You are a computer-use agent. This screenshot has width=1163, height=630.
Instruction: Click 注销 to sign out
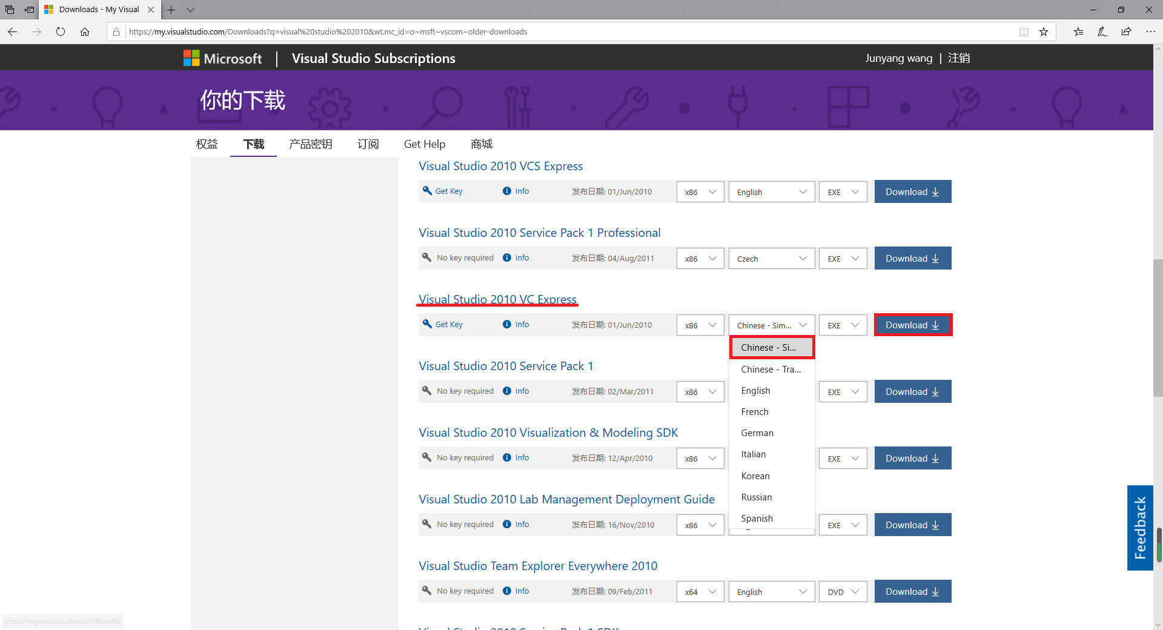(959, 58)
